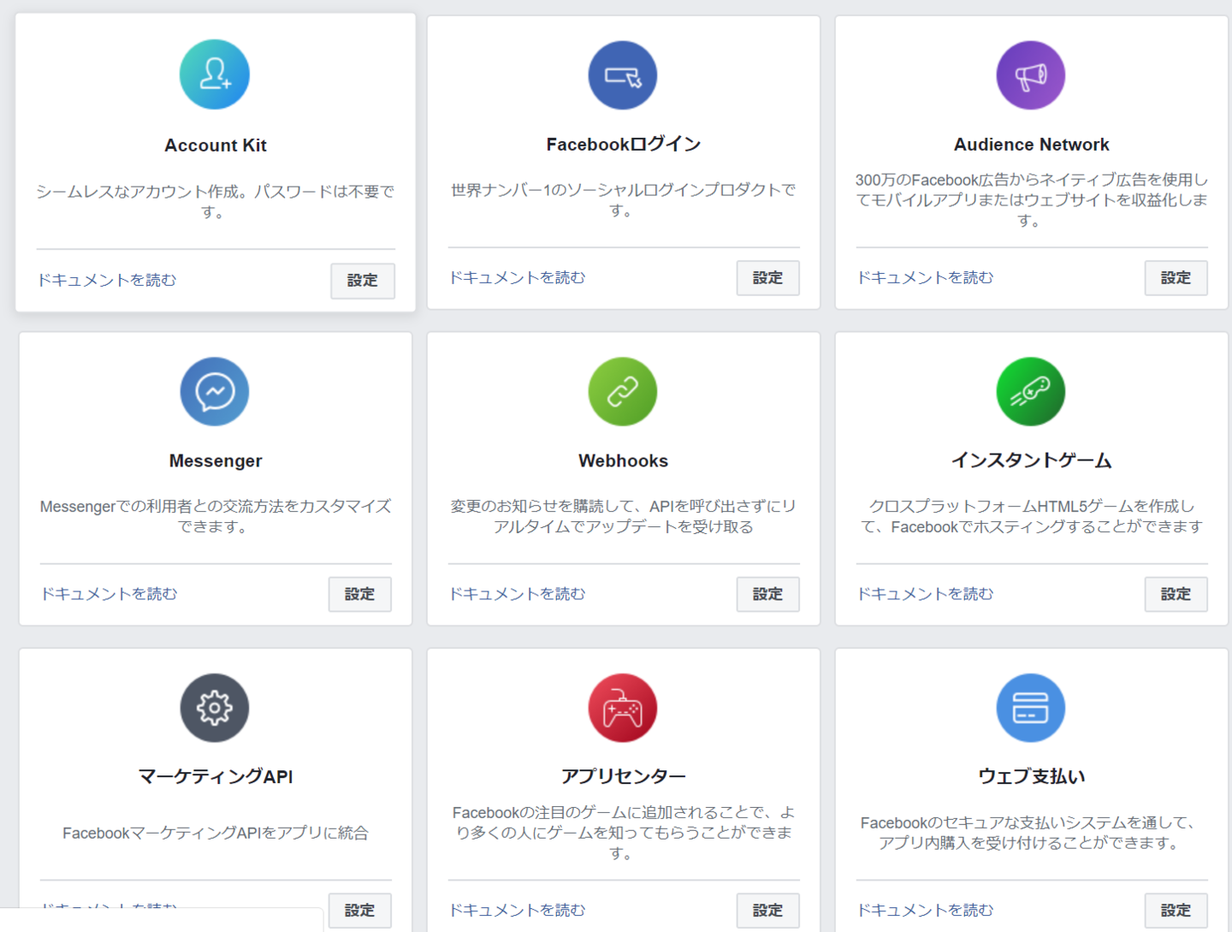This screenshot has width=1232, height=932.
Task: Click the Facebookログイン social login description
Action: click(x=624, y=199)
